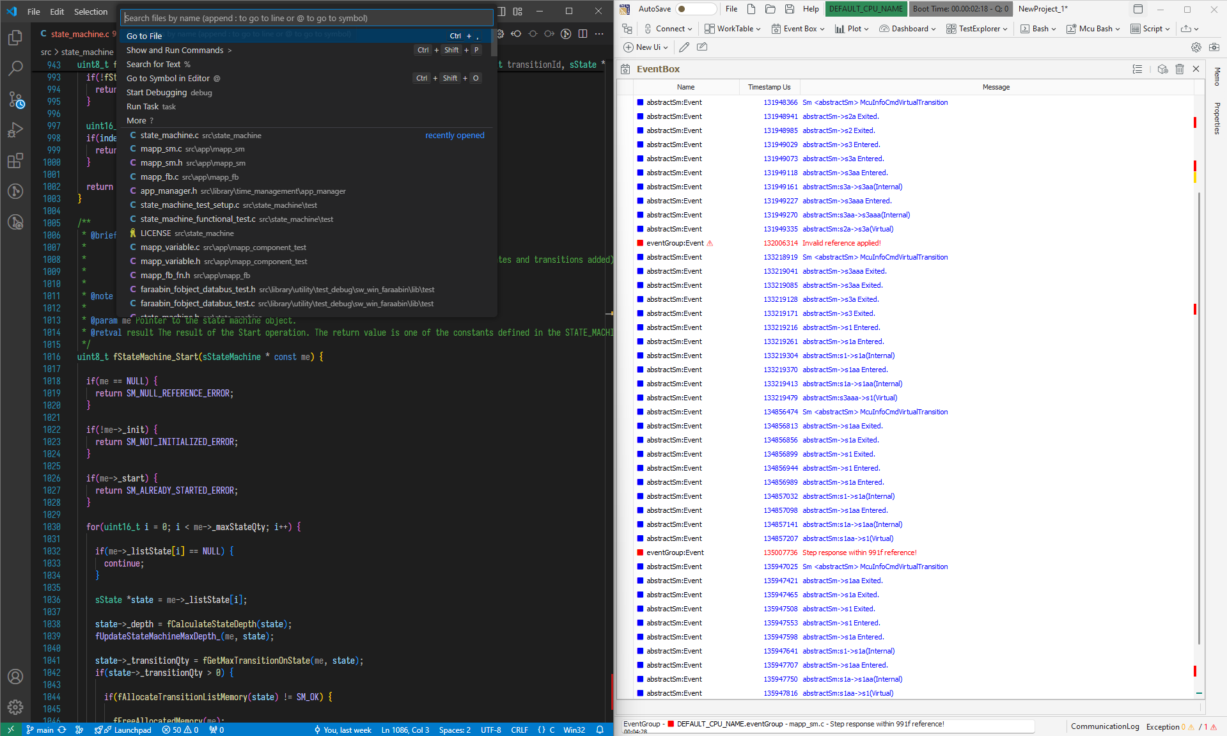Click the split editor right icon
This screenshot has width=1227, height=736.
click(582, 34)
